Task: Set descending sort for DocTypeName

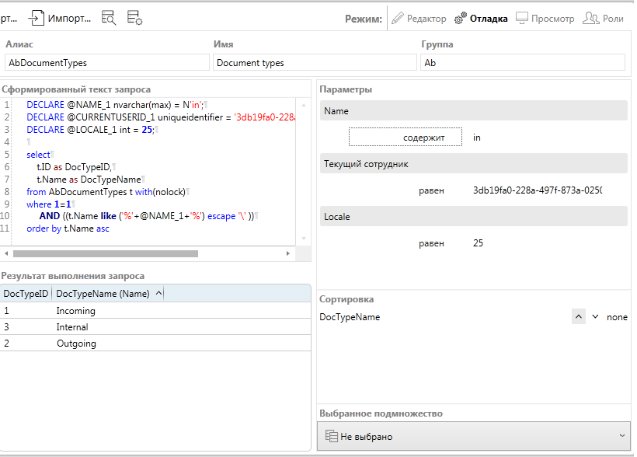Action: tap(596, 317)
